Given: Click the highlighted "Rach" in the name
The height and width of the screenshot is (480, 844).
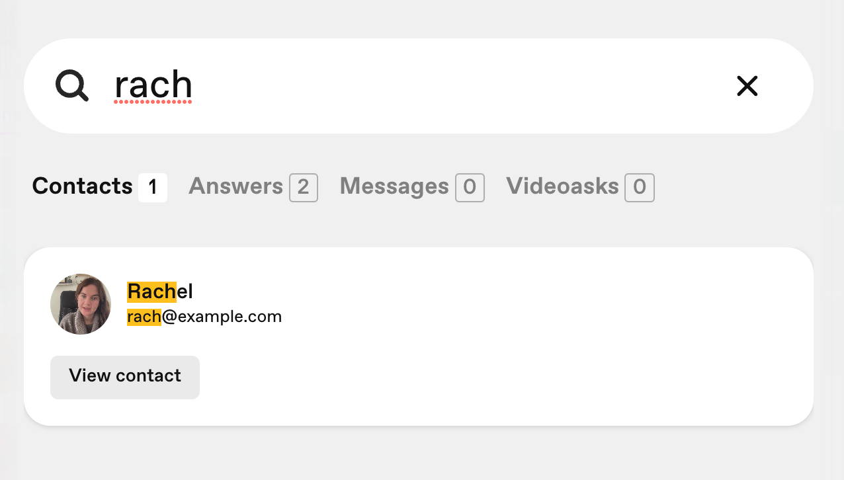Looking at the screenshot, I should coord(151,292).
